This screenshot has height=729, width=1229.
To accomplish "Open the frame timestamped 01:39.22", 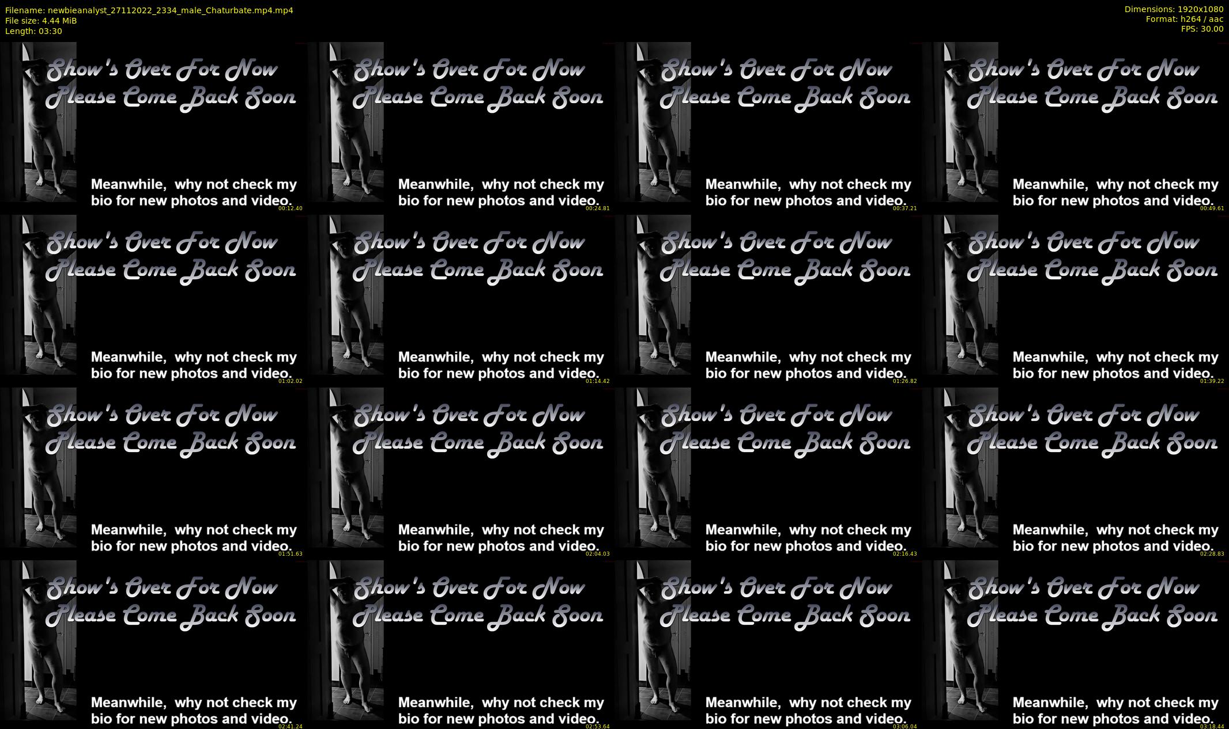I will (1075, 299).
